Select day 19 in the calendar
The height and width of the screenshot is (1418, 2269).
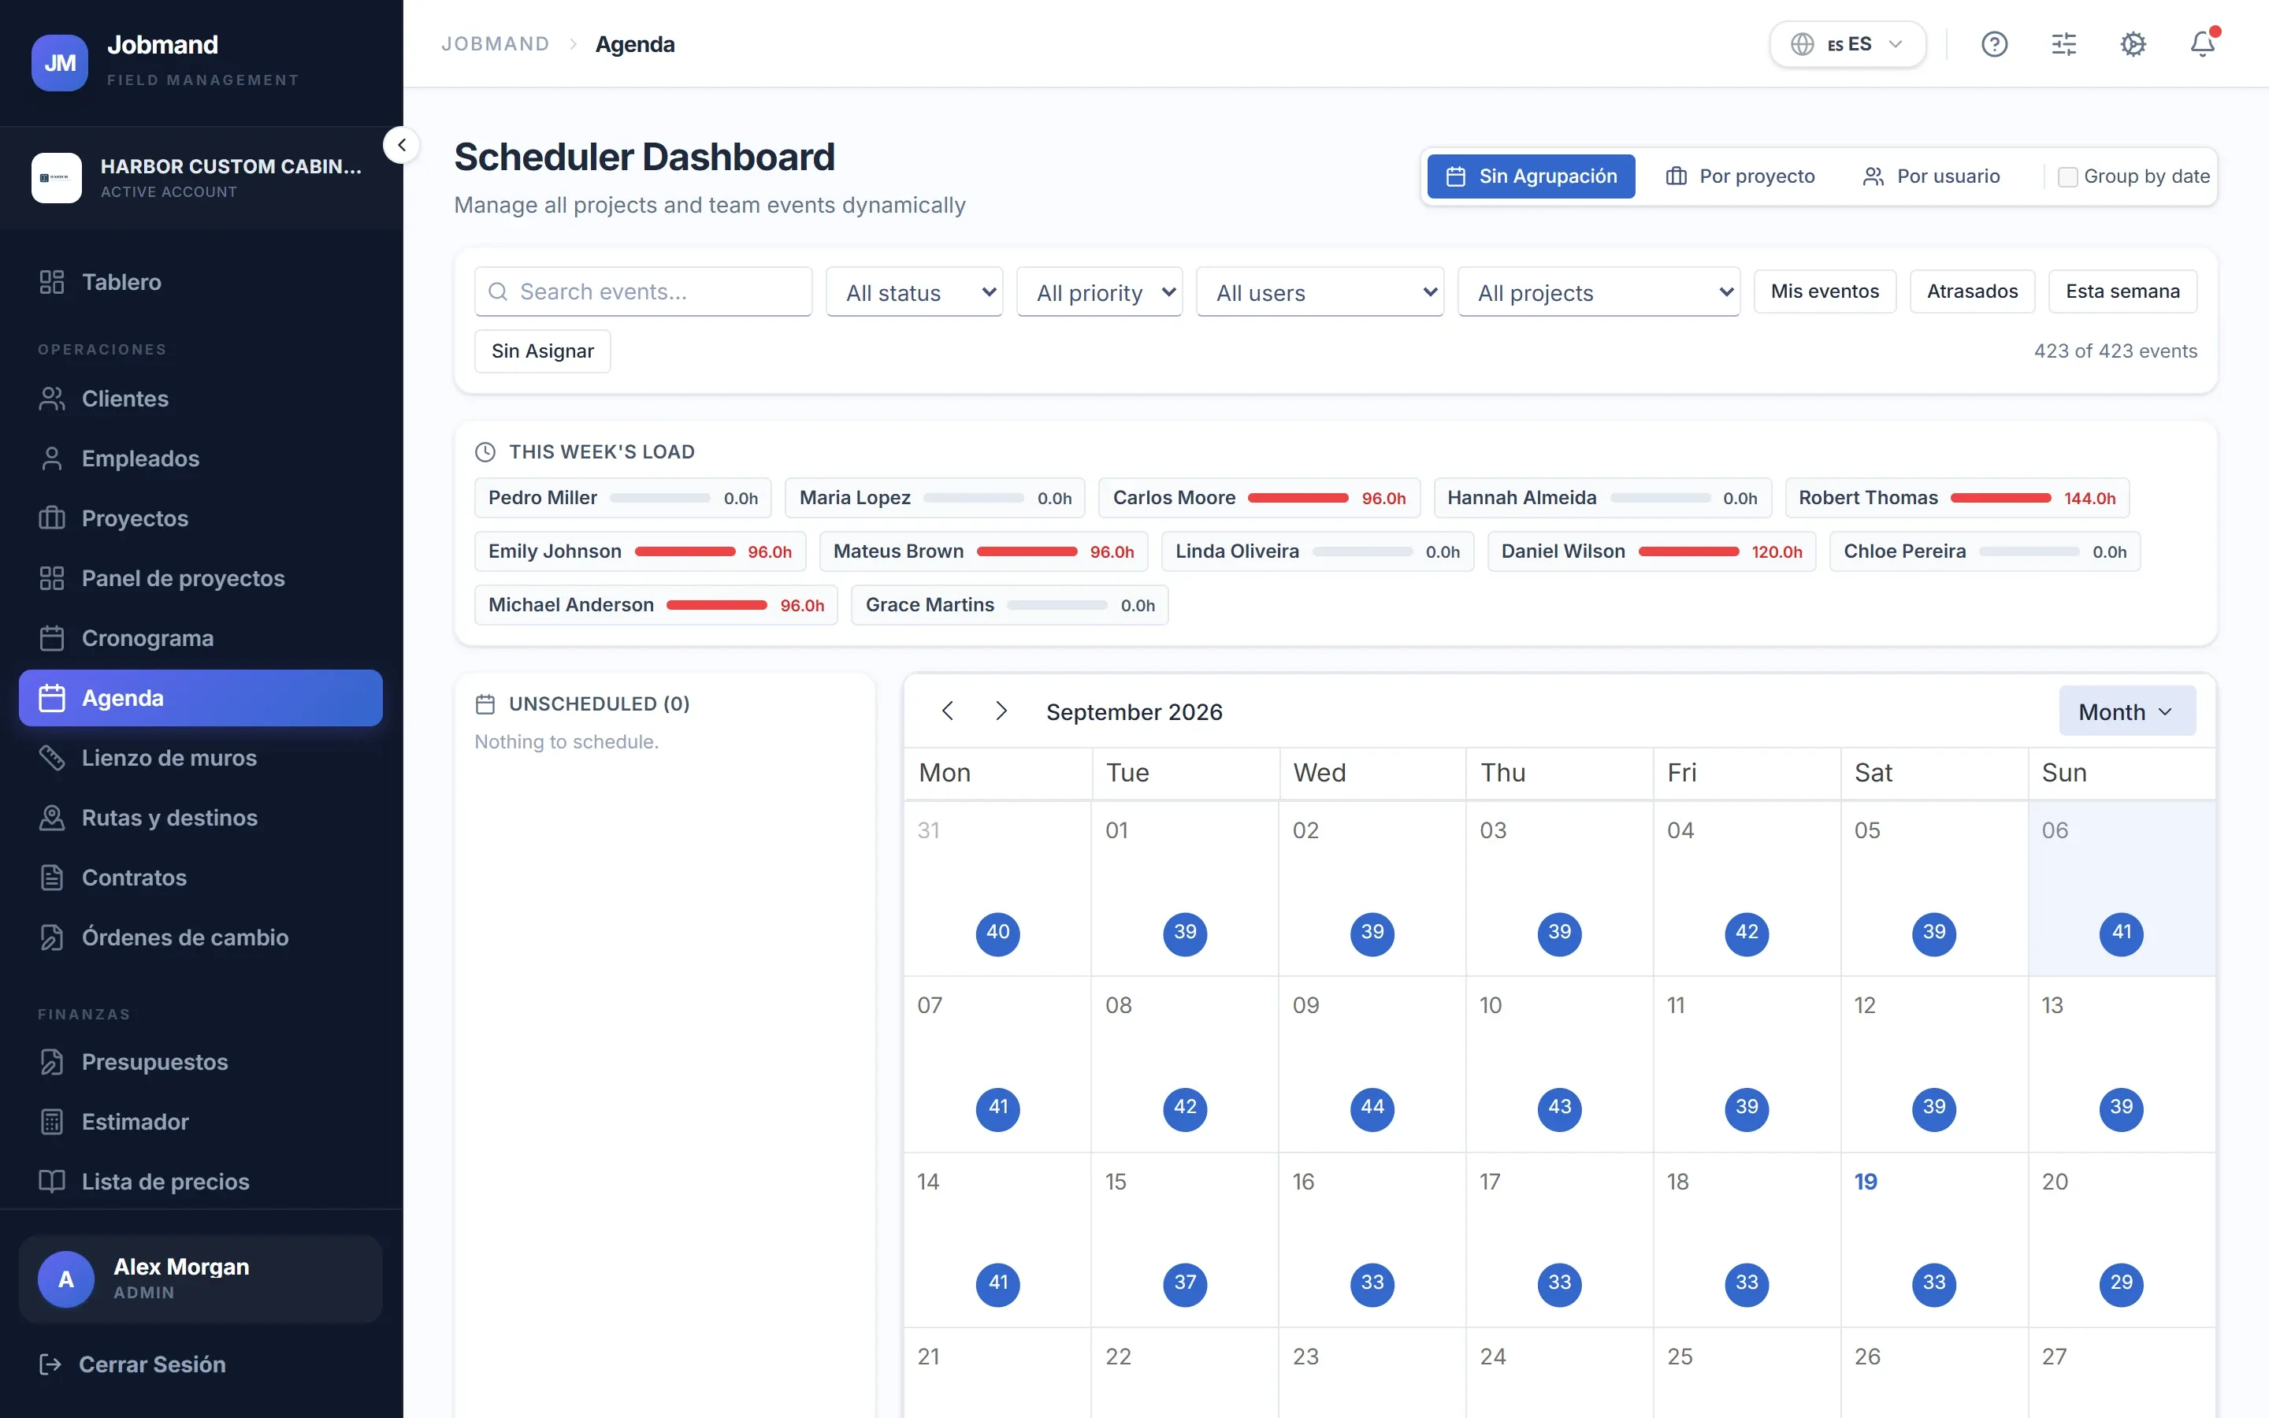coord(1865,1182)
